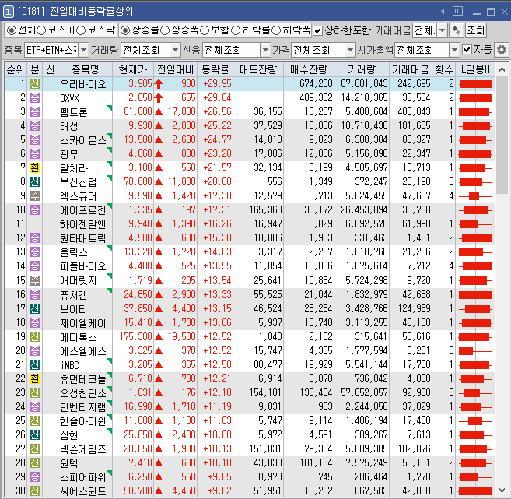The height and width of the screenshot is (499, 511).
Task: Click the 신 badge icon on 우리바이오 row
Action: 35,84
